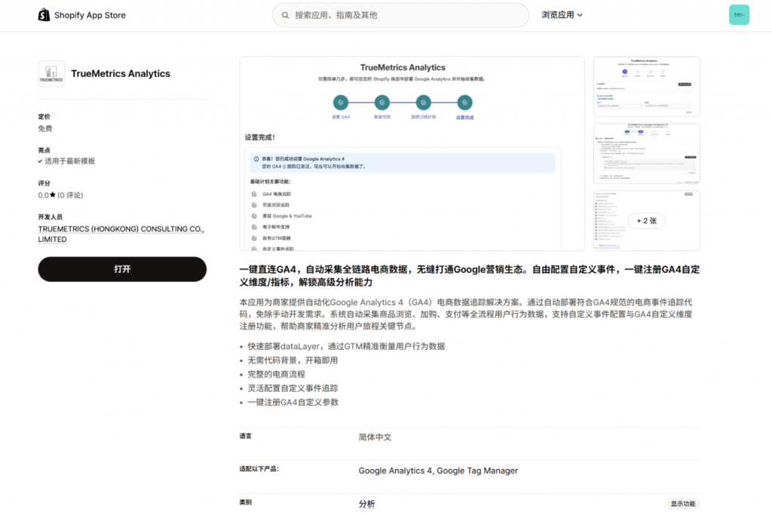Click the 适用于最新模板 highlight
Viewport: 772px width, 515px height.
click(x=69, y=161)
